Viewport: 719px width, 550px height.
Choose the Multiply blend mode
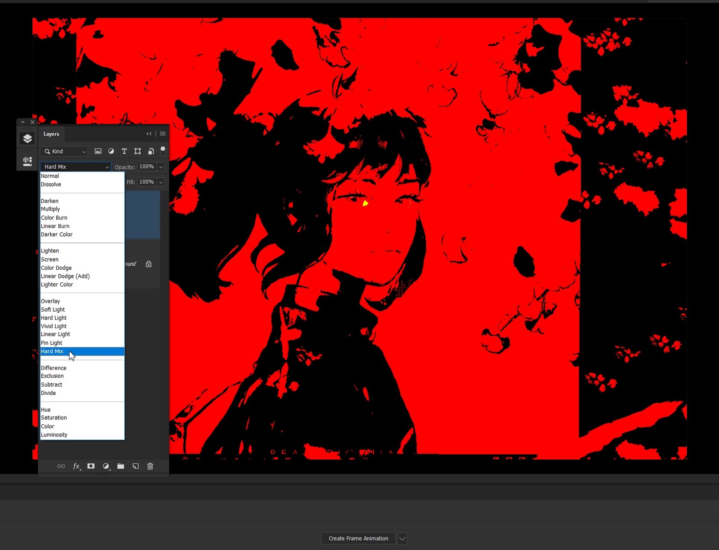(x=82, y=209)
